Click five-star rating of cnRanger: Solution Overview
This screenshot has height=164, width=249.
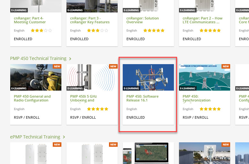154,30
